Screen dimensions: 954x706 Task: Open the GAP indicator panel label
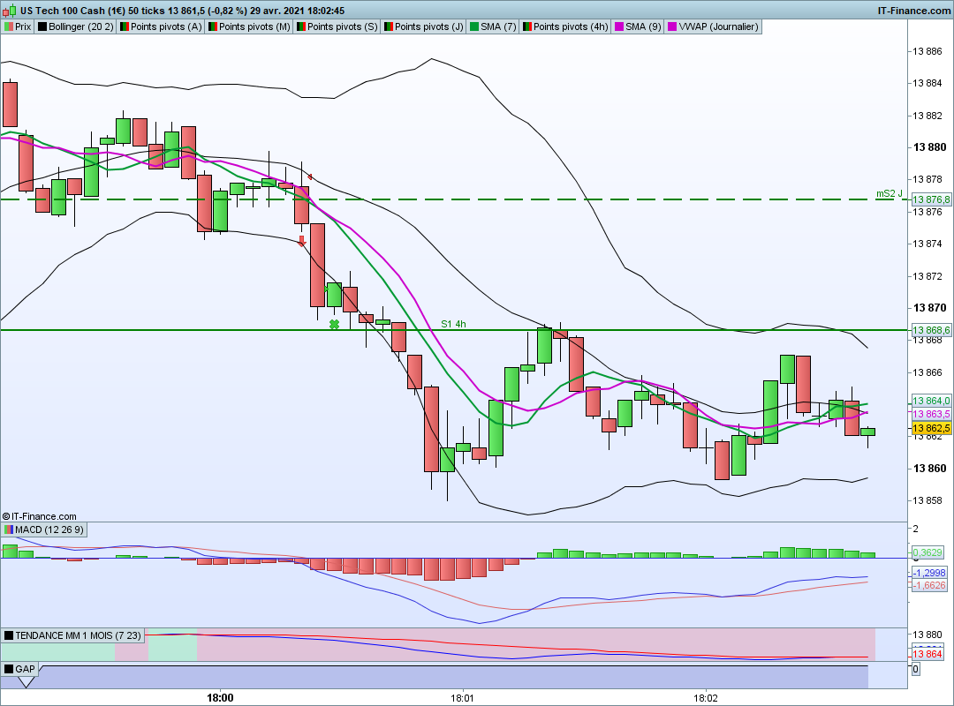pyautogui.click(x=20, y=669)
